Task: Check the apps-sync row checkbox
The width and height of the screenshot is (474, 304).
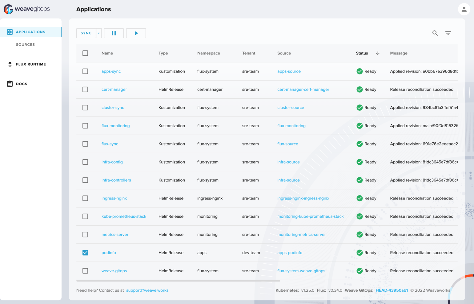Action: pos(85,71)
